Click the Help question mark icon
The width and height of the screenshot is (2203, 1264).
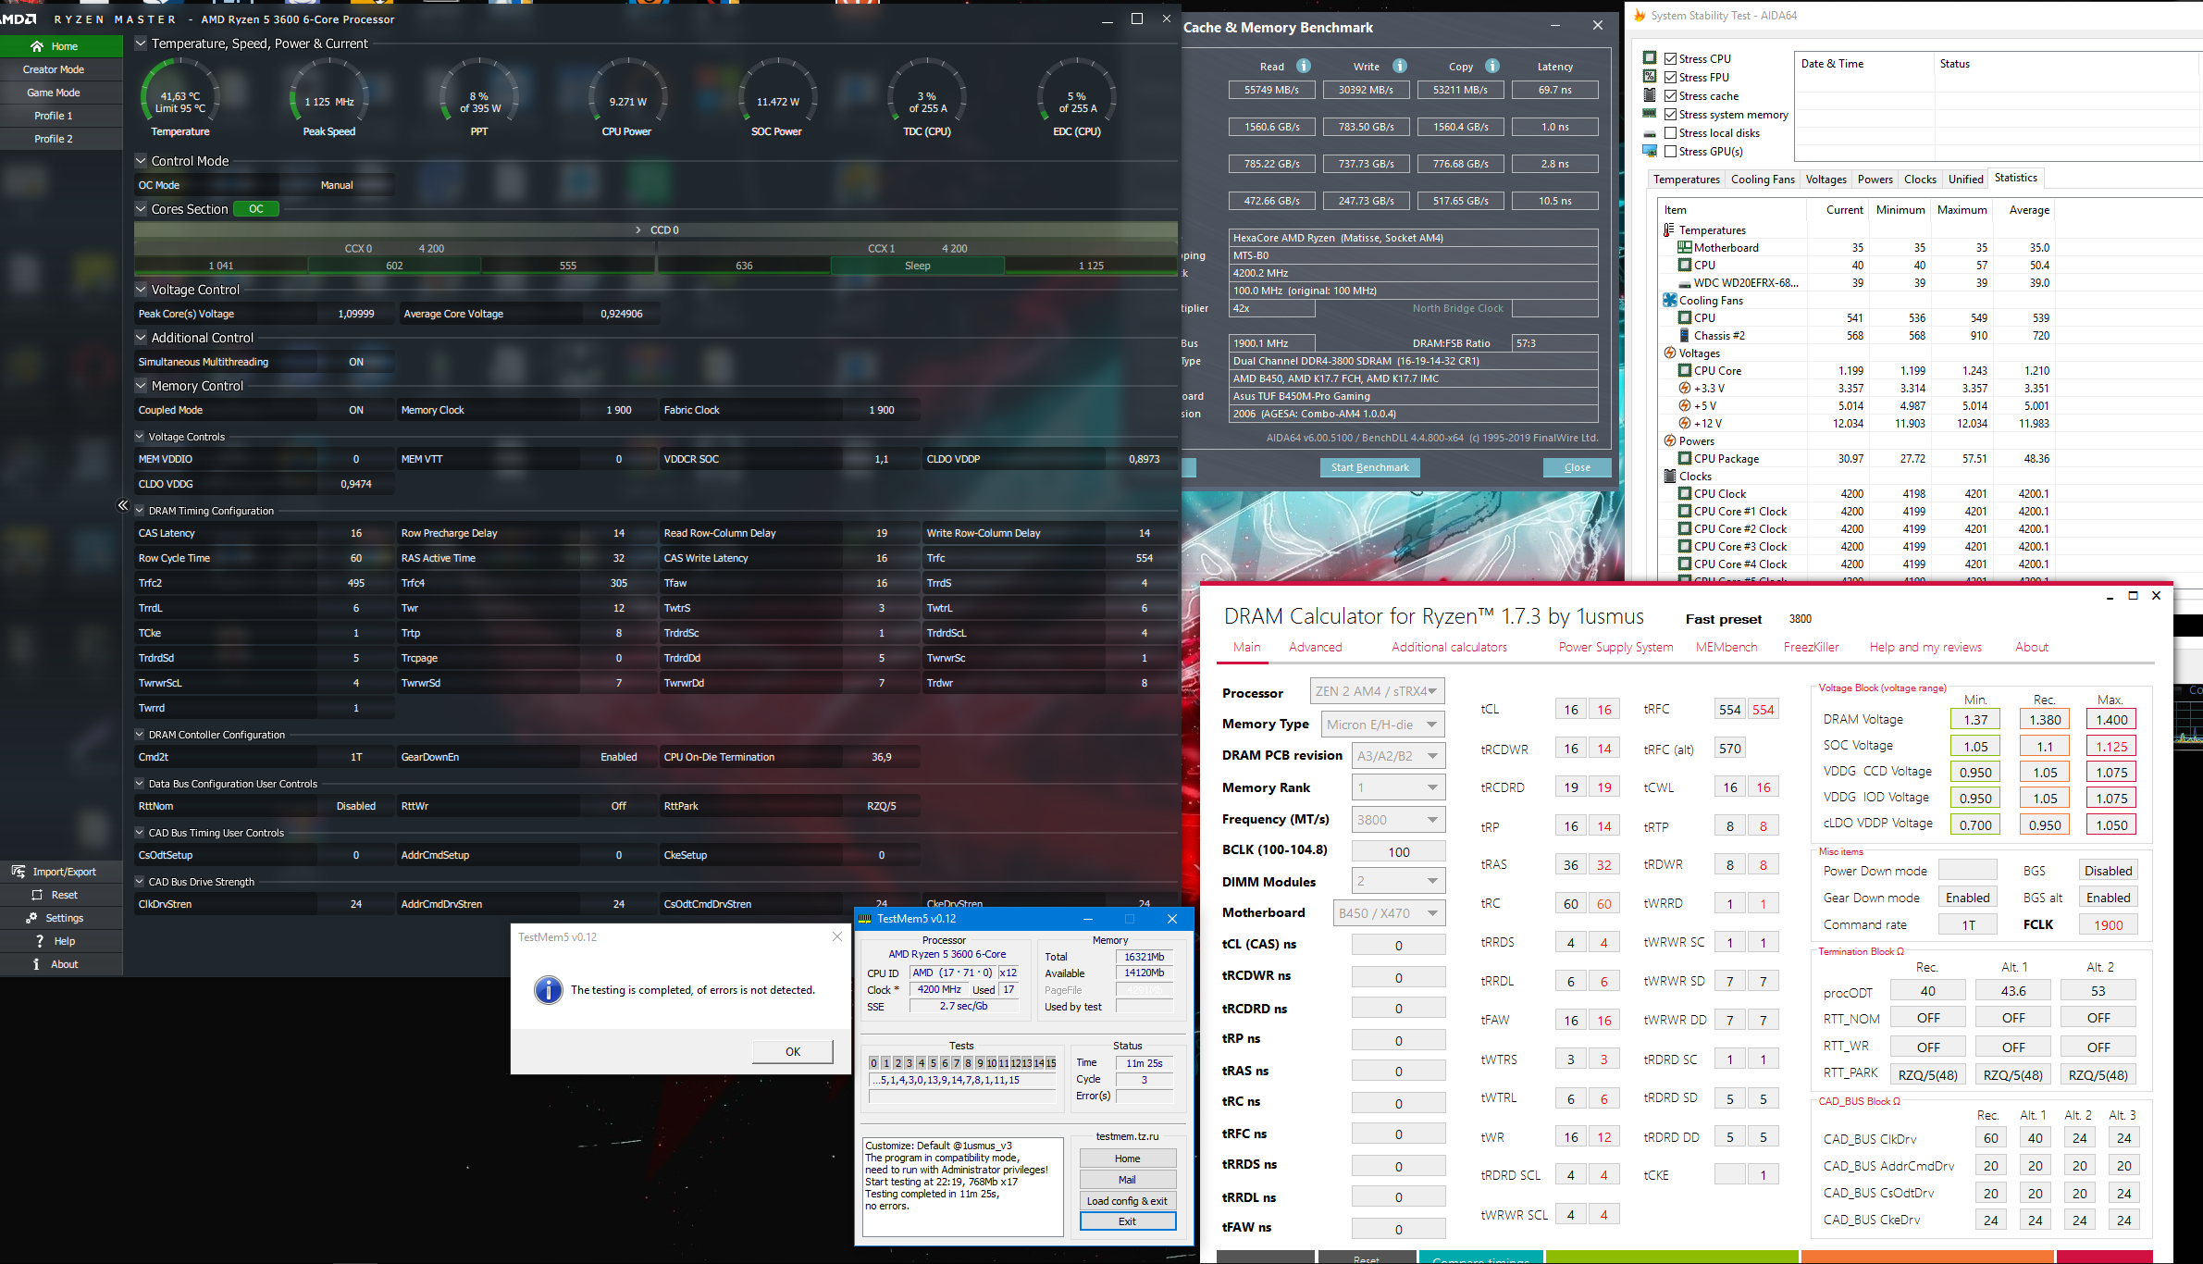[39, 941]
